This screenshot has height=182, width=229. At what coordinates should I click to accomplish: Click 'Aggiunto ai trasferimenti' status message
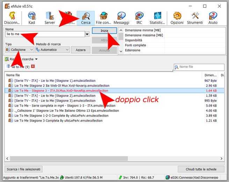tap(31, 177)
